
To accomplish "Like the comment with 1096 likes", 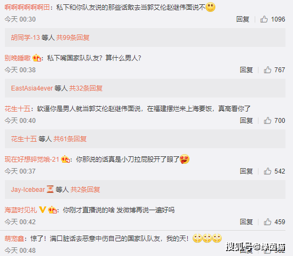I will click(264, 19).
